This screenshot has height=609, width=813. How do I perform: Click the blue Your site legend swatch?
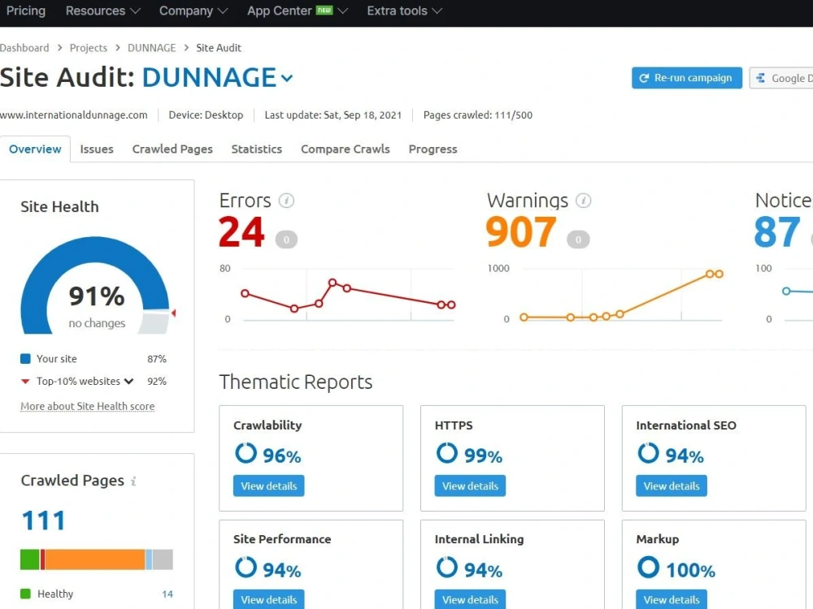[x=25, y=359]
